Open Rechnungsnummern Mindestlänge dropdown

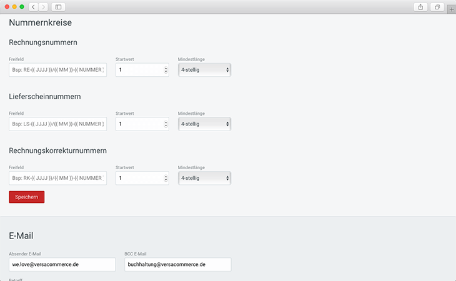click(x=204, y=70)
